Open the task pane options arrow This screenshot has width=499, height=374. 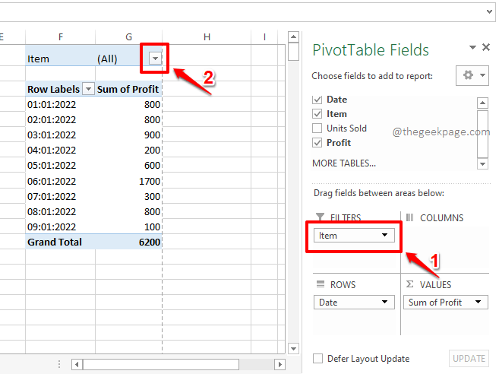[x=472, y=47]
